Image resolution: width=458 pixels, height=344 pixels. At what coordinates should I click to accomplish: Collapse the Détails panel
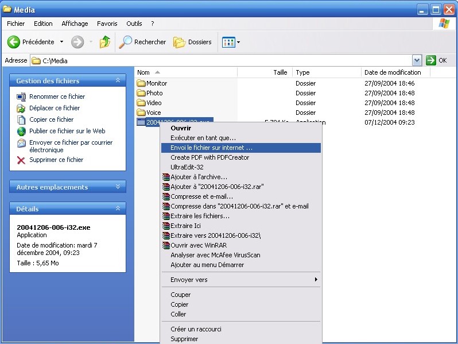[118, 209]
